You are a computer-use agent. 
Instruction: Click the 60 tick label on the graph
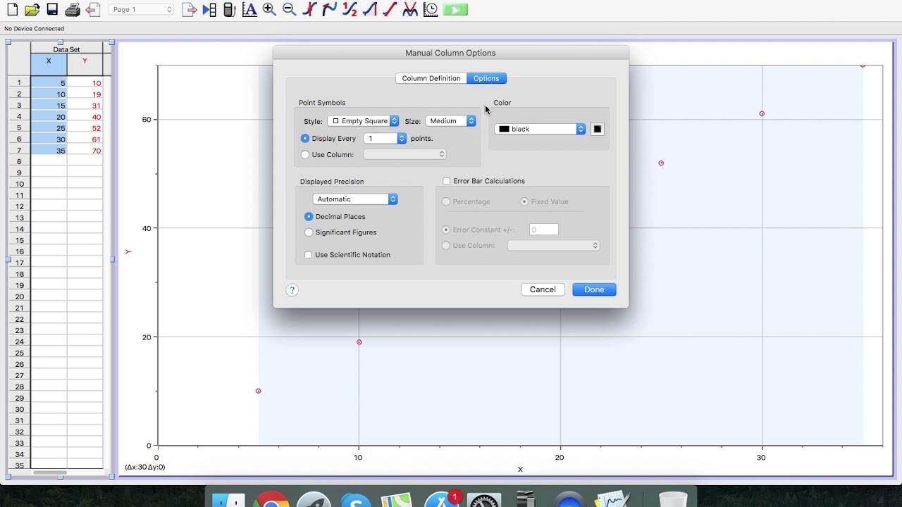pyautogui.click(x=147, y=120)
